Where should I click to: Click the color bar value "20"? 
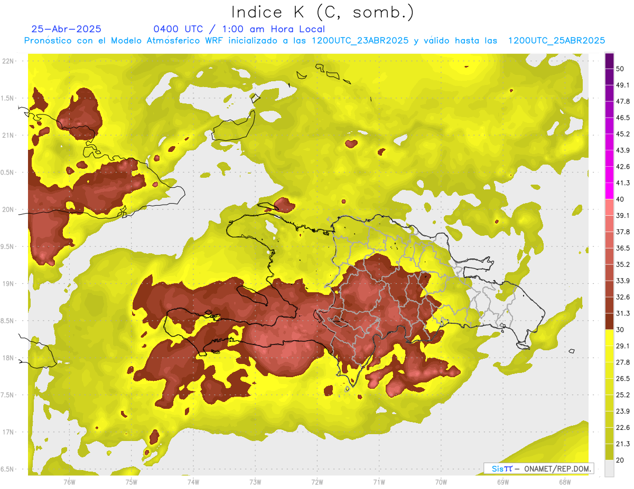click(x=621, y=461)
